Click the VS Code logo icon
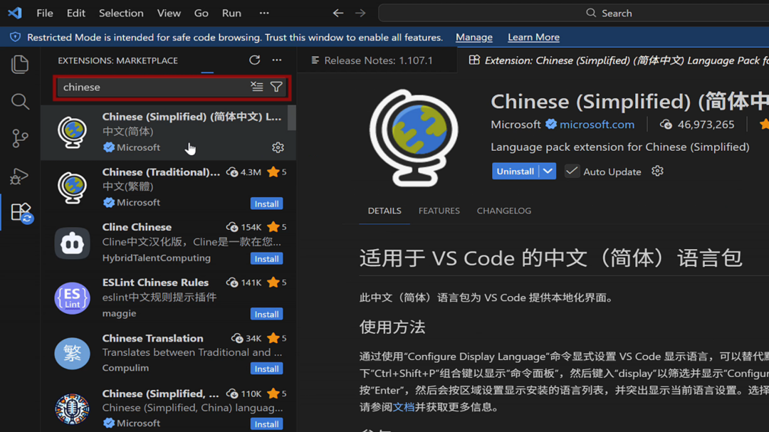Viewport: 769px width, 432px height. click(x=15, y=13)
